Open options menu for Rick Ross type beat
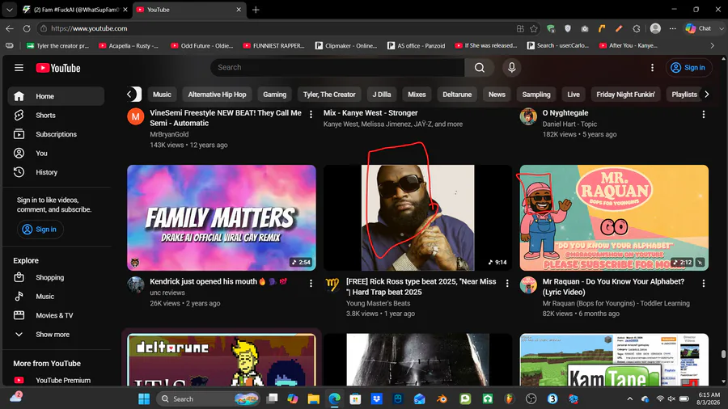This screenshot has height=409, width=728. point(507,284)
